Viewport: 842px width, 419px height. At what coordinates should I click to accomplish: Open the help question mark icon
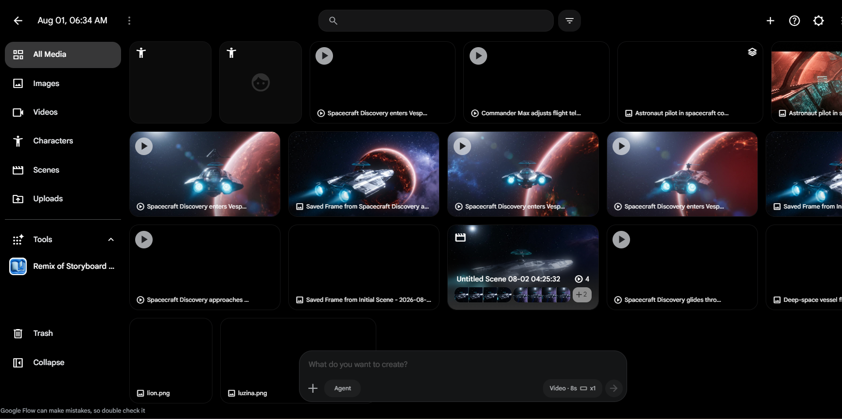[x=794, y=20]
